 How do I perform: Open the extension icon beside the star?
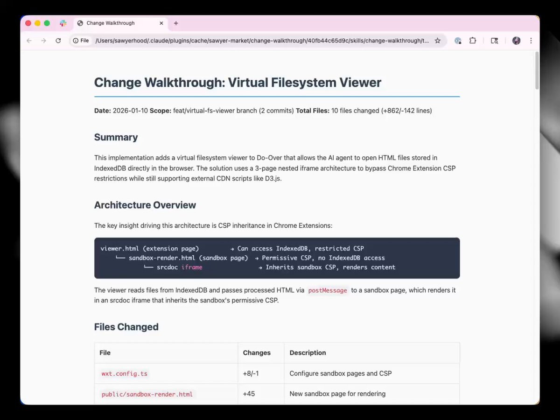[458, 41]
